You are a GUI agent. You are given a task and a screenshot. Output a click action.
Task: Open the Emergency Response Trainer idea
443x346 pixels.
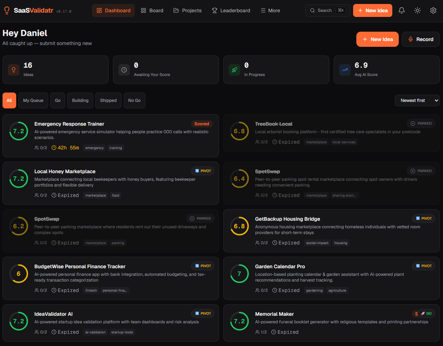69,124
